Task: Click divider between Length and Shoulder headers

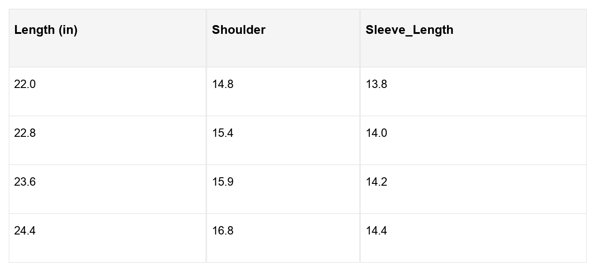Action: 206,38
